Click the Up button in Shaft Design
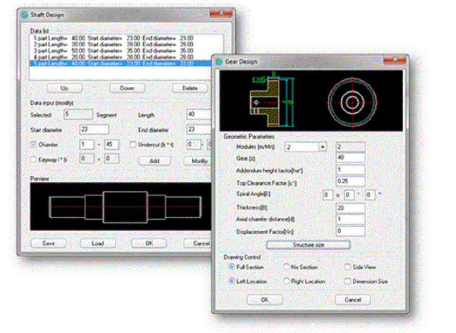This screenshot has width=456, height=333. pyautogui.click(x=65, y=88)
